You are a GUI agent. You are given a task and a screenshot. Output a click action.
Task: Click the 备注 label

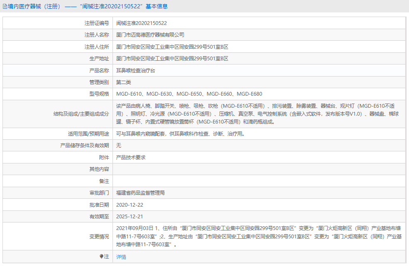click(x=104, y=181)
